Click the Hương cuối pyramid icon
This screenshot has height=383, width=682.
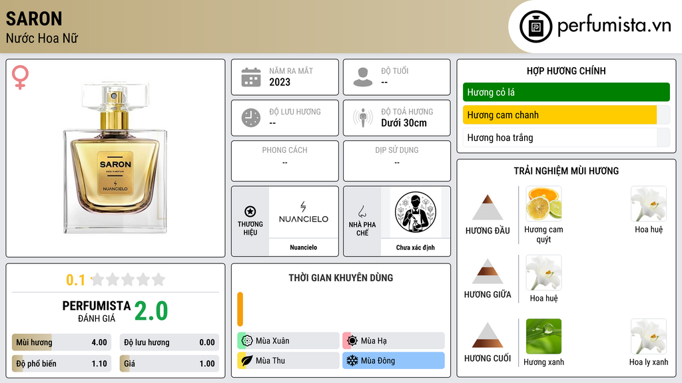pyautogui.click(x=488, y=335)
